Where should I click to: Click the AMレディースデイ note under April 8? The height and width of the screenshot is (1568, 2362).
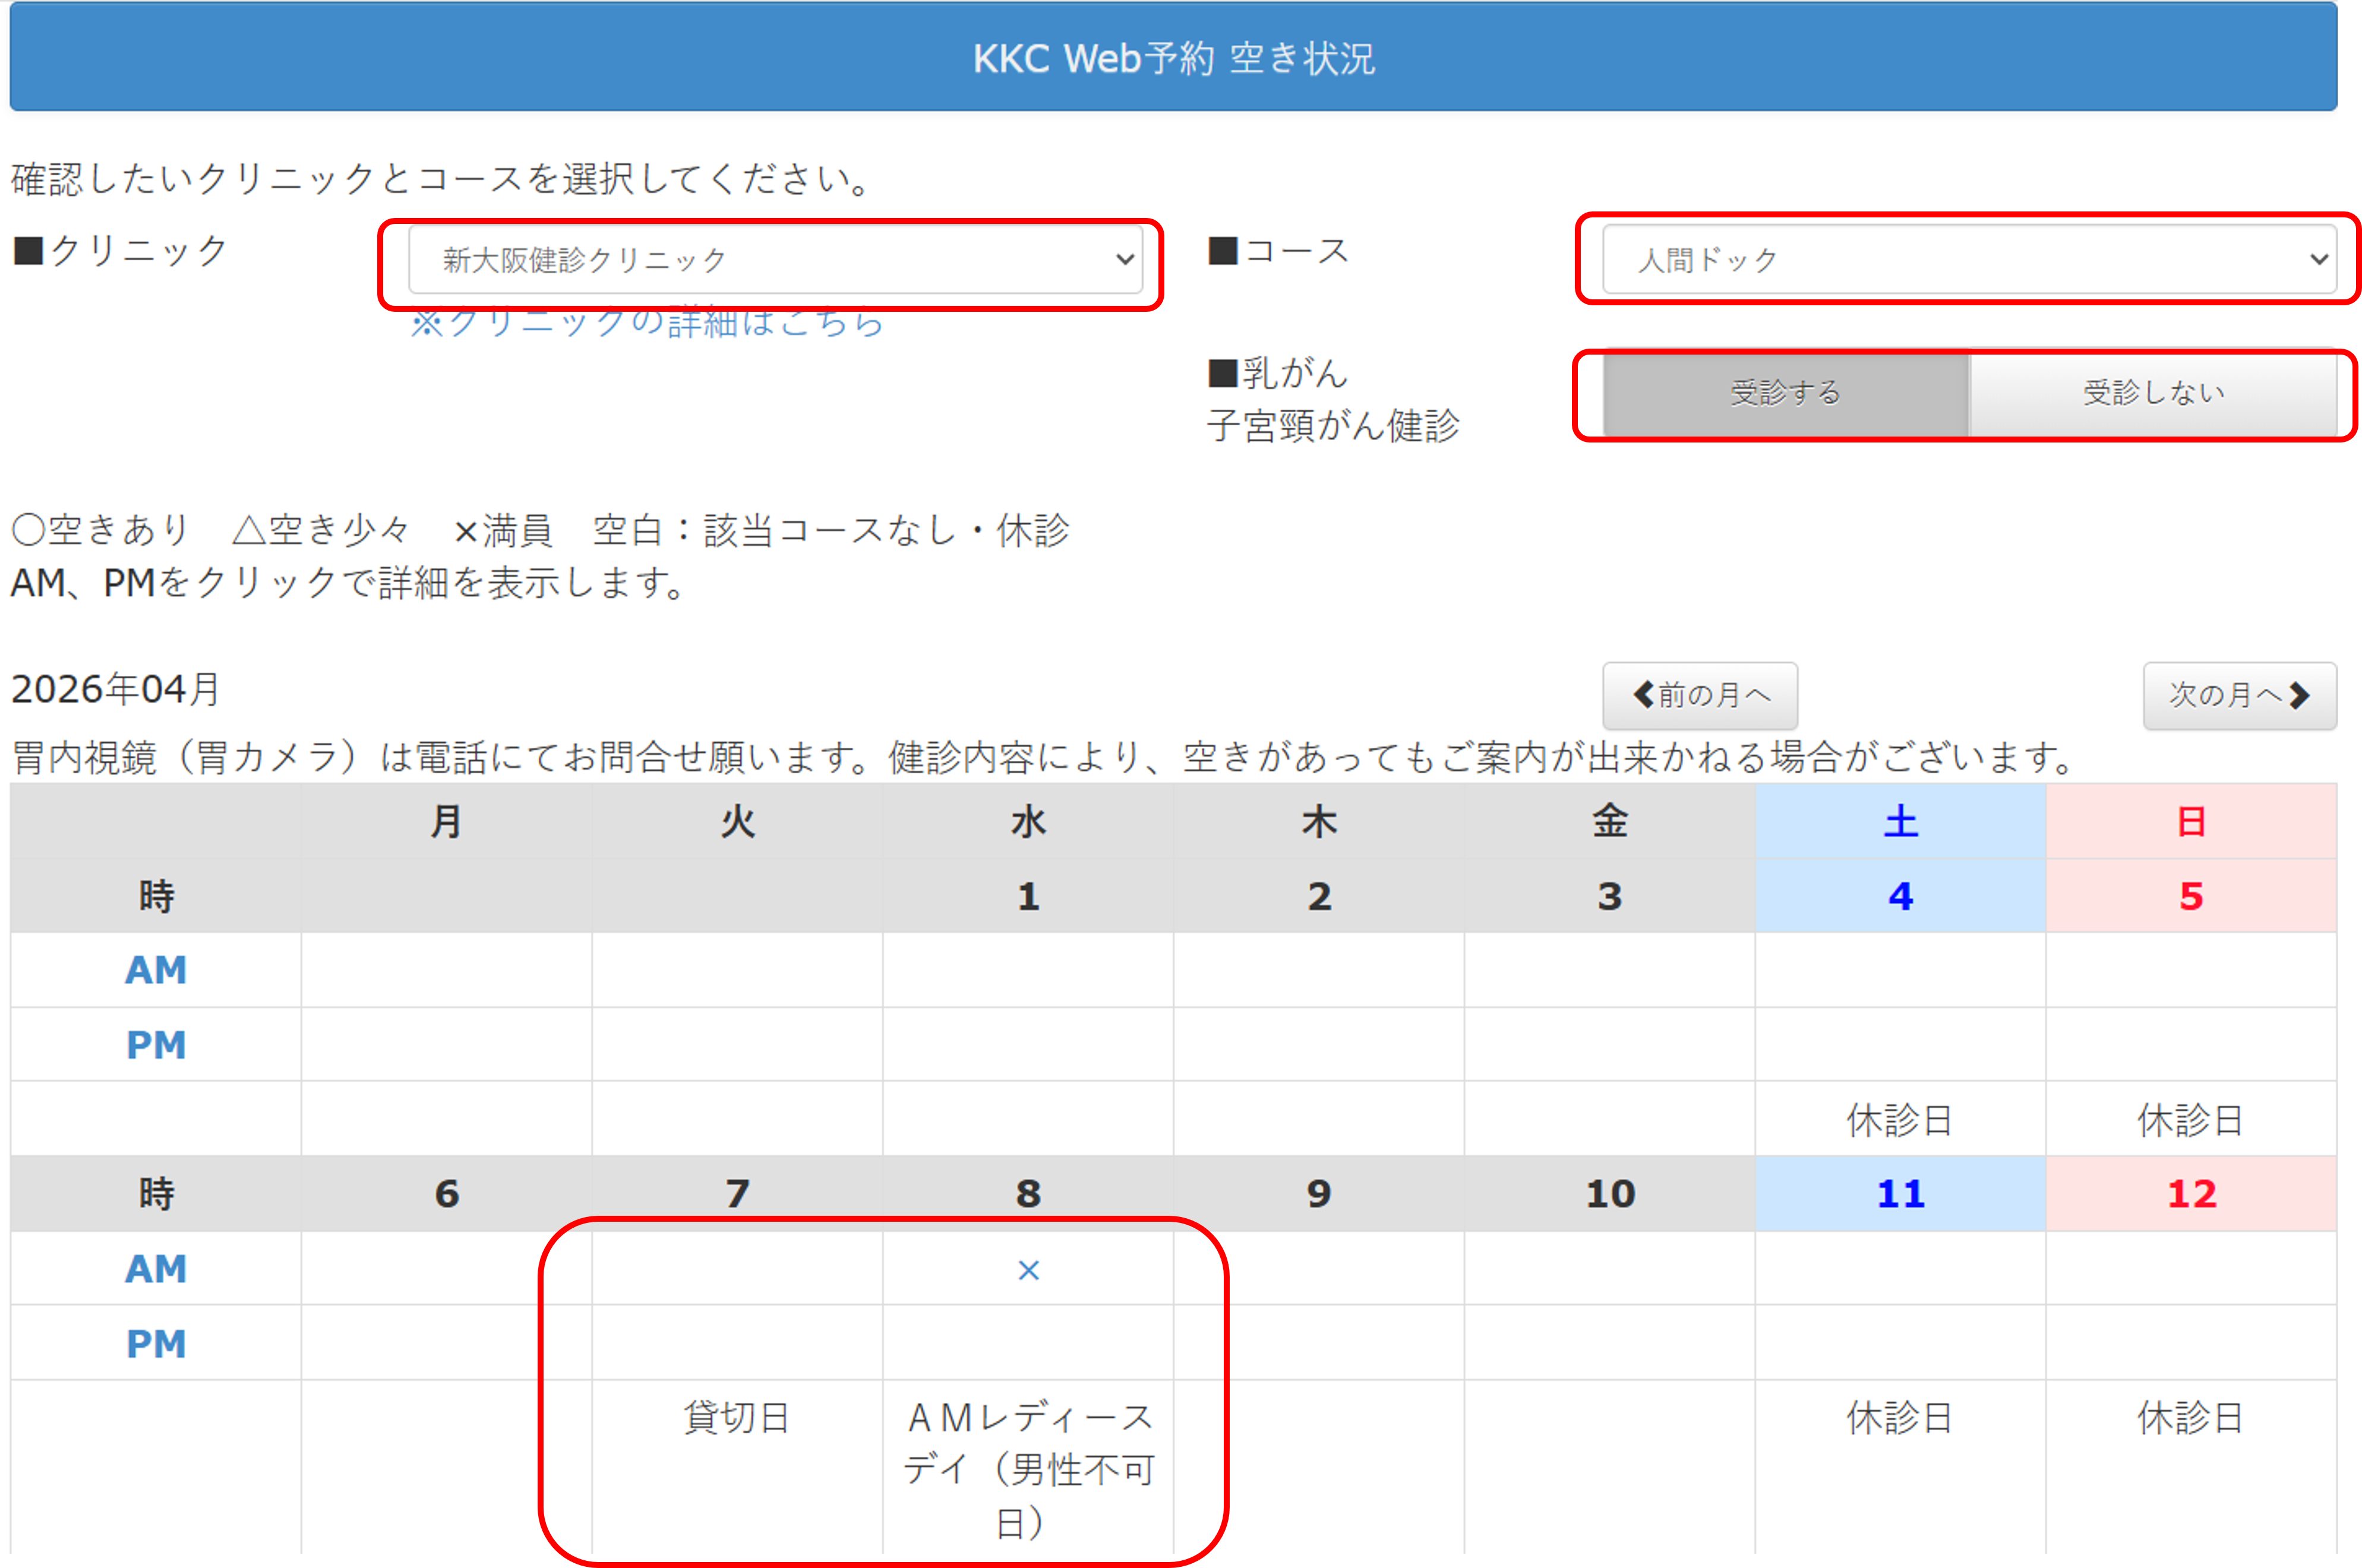tap(1028, 1469)
